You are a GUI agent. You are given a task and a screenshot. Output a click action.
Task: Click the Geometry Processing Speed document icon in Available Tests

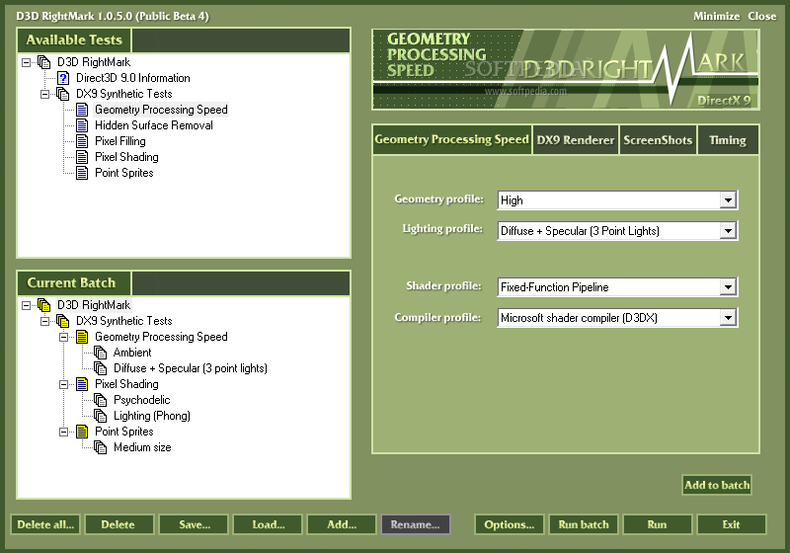(x=82, y=110)
